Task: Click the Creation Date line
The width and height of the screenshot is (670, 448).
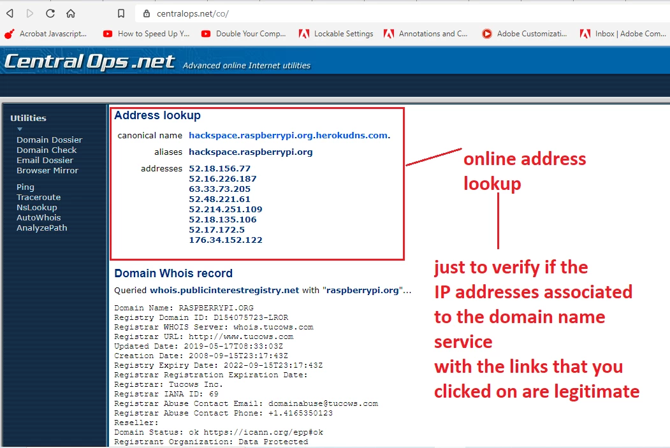Action: click(201, 356)
